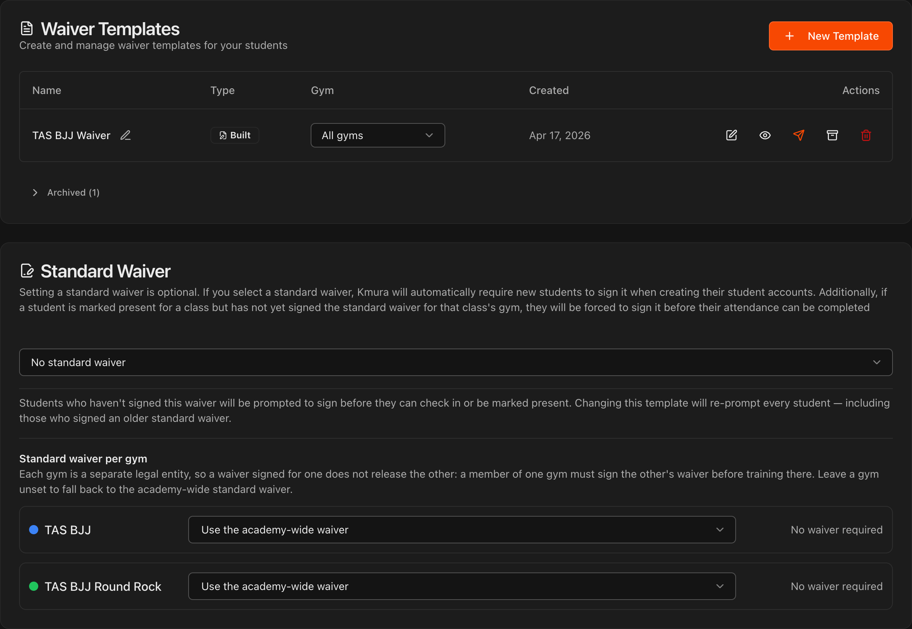Click the Standard Waiver signature icon
Image resolution: width=912 pixels, height=629 pixels.
(27, 271)
